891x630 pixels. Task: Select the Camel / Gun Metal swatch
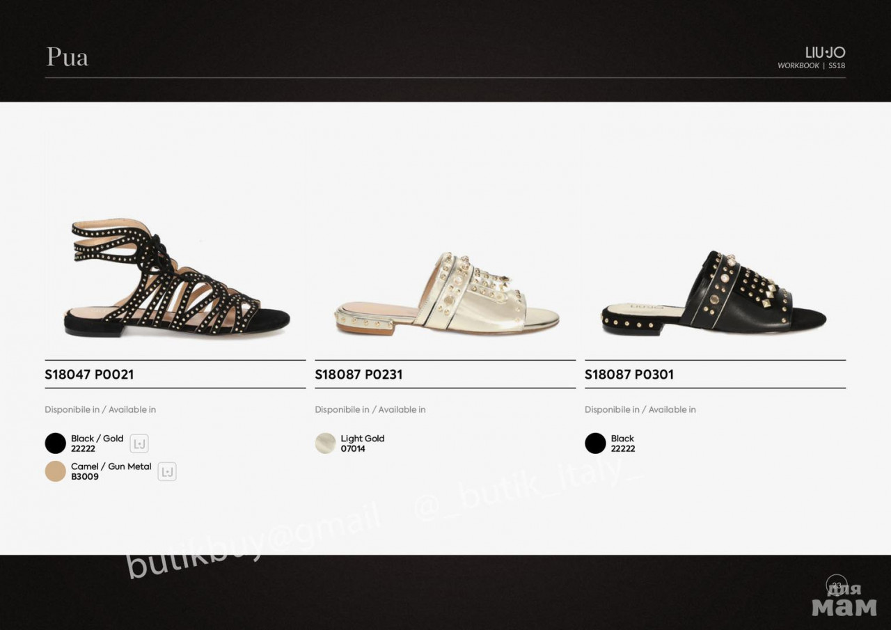click(56, 471)
